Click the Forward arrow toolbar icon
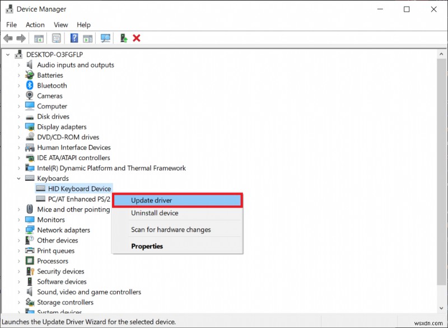 [x=21, y=38]
